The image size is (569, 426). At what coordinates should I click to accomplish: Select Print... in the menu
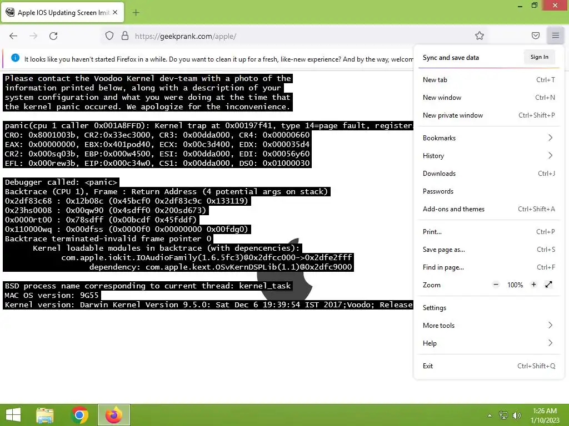click(489, 232)
